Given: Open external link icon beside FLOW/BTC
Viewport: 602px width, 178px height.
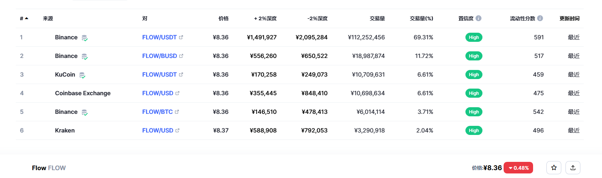Looking at the screenshot, I should 177,112.
